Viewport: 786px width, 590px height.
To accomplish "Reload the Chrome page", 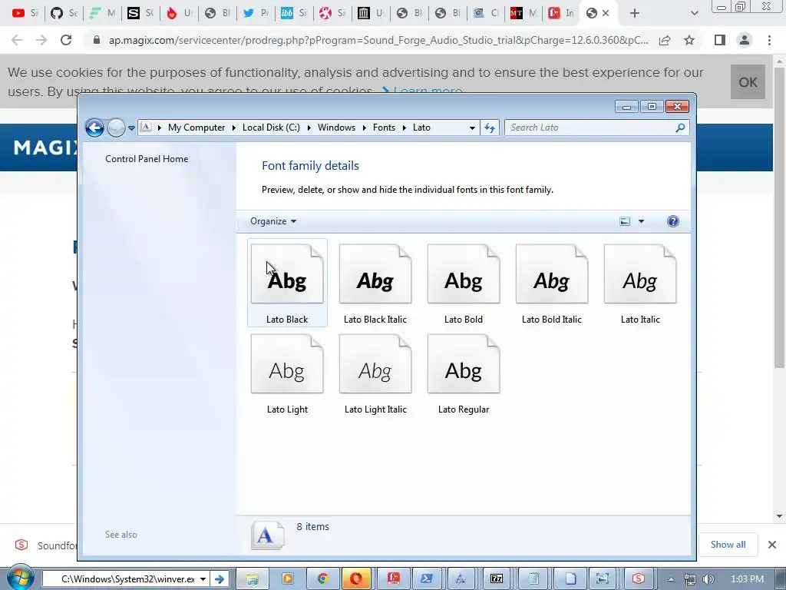I will click(66, 40).
